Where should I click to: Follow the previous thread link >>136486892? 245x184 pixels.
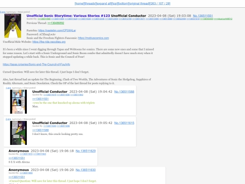click(56, 23)
